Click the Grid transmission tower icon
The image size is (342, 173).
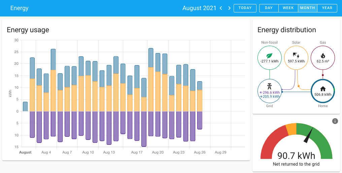click(269, 85)
